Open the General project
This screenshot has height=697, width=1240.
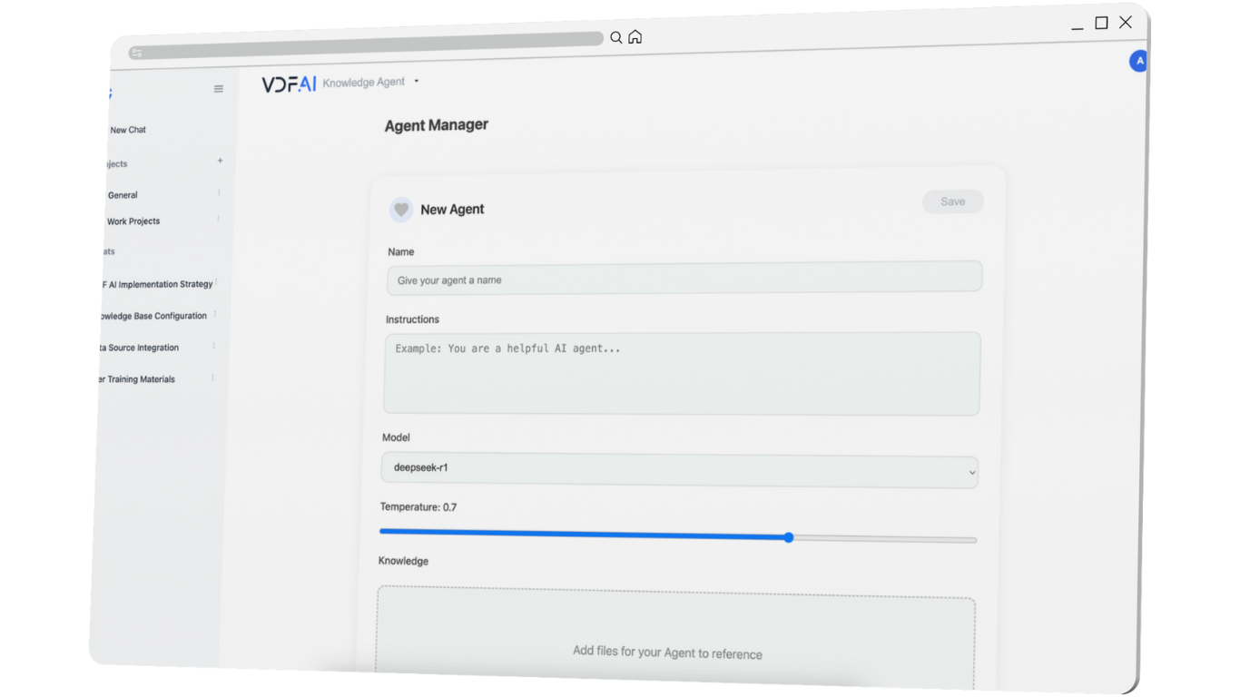[x=123, y=195]
